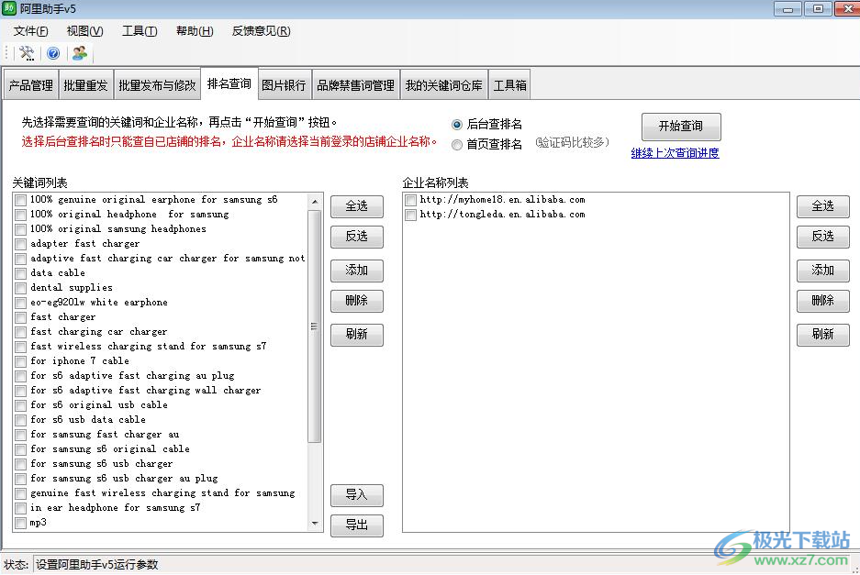Open the settings tools toolbar icon
The image size is (860, 575).
tap(27, 53)
